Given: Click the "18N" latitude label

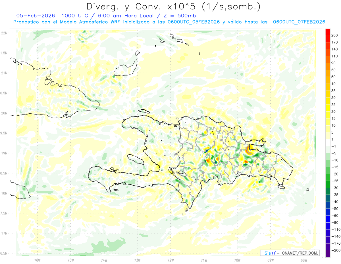Looking at the screenshot, I should click(4, 193).
